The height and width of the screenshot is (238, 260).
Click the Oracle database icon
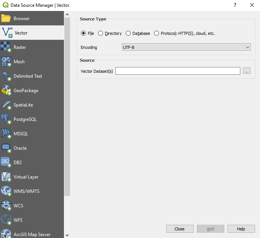click(x=6, y=148)
